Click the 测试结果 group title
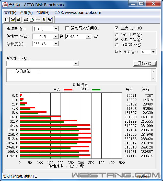Viewport: 163px width, 181px height. 80,85
